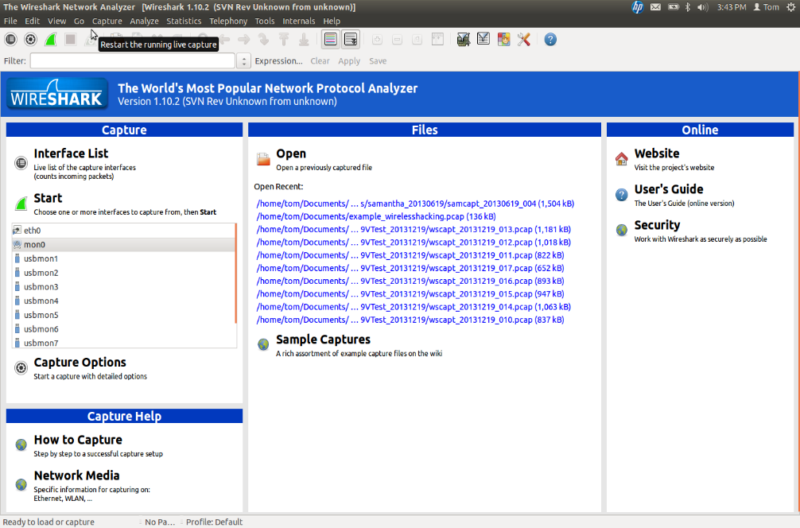The image size is (800, 528).
Task: Click the zoom in toolbar icon
Action: (377, 40)
